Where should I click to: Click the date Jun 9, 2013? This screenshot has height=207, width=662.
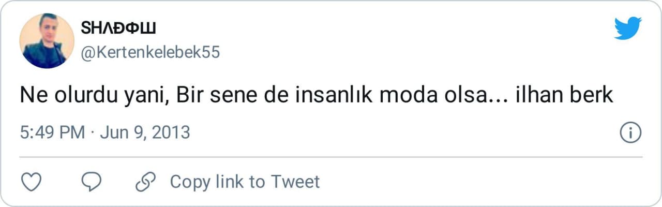pyautogui.click(x=145, y=133)
